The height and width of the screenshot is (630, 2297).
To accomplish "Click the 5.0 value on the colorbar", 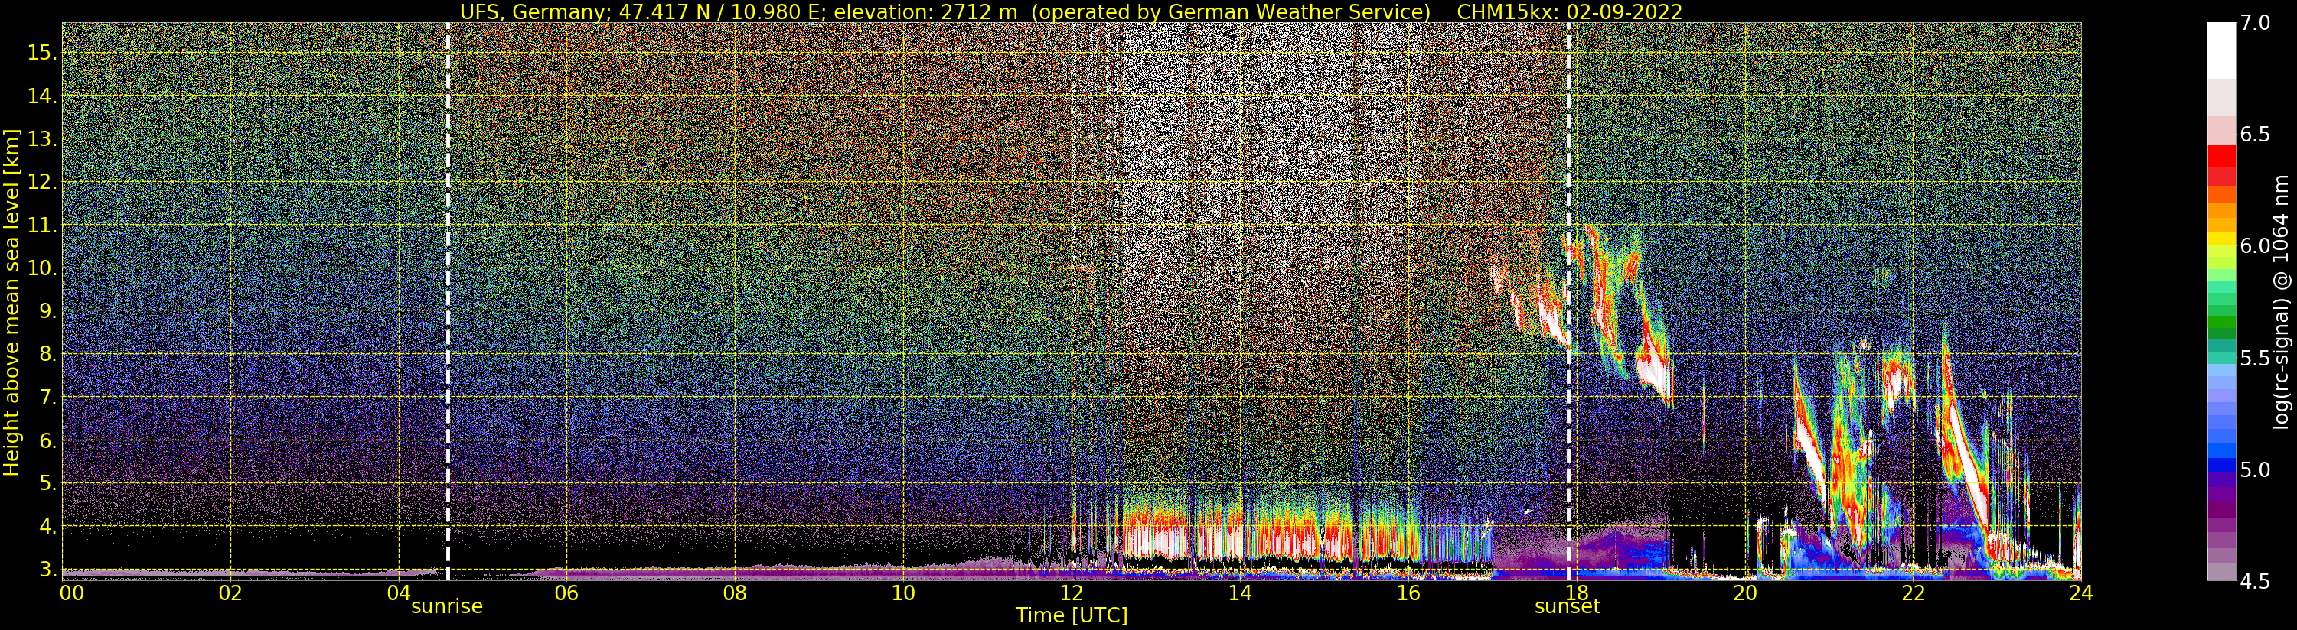I will [2255, 469].
